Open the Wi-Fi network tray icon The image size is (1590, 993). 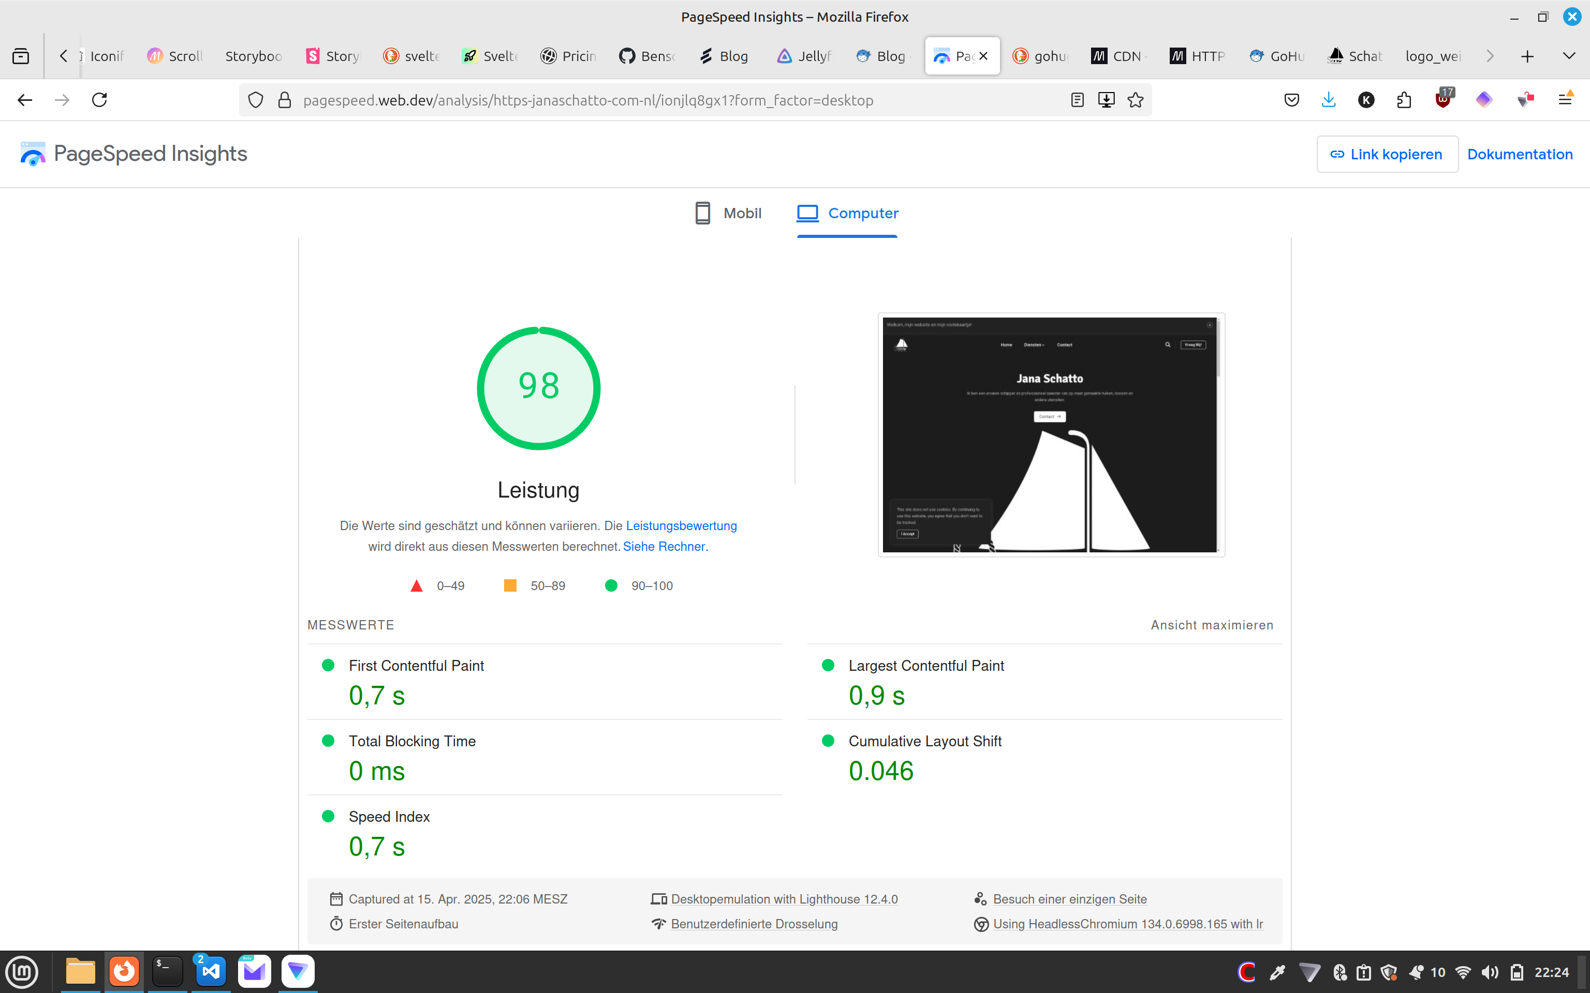[1463, 973]
